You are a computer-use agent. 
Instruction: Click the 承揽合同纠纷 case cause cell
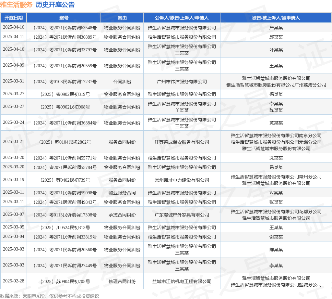122,215
